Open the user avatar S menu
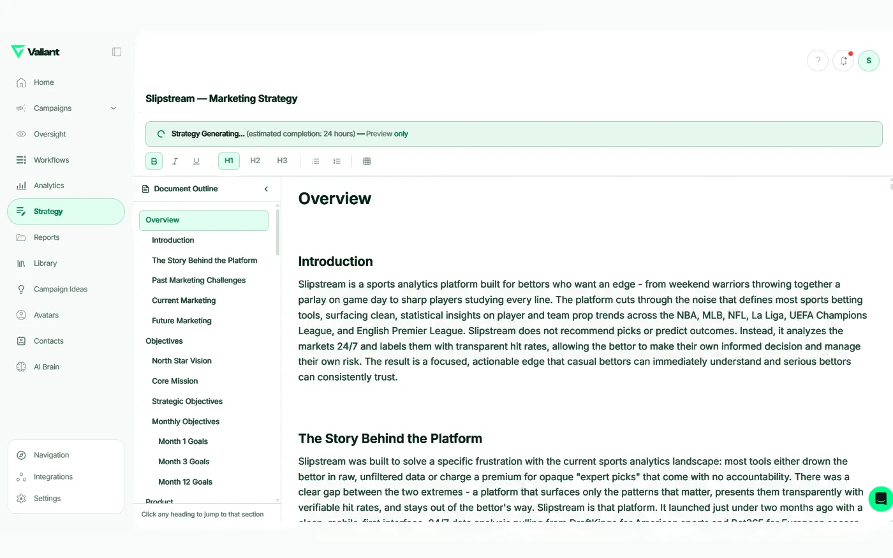 [869, 61]
